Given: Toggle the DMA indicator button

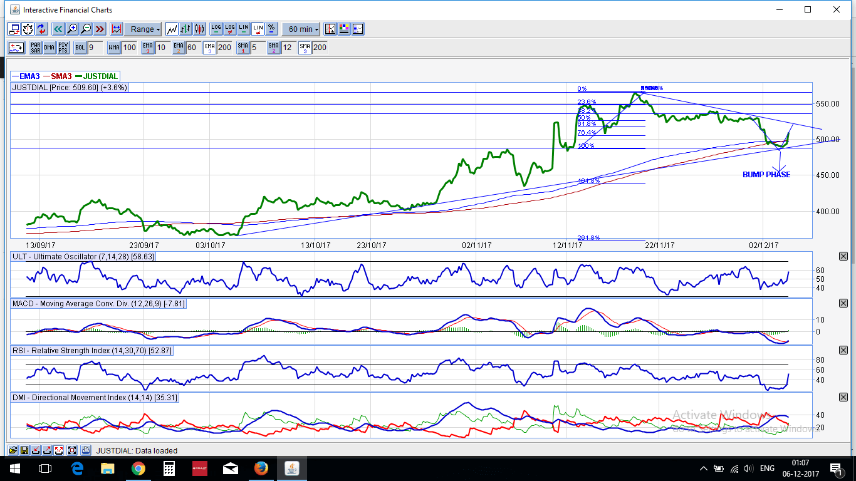Looking at the screenshot, I should pos(50,48).
